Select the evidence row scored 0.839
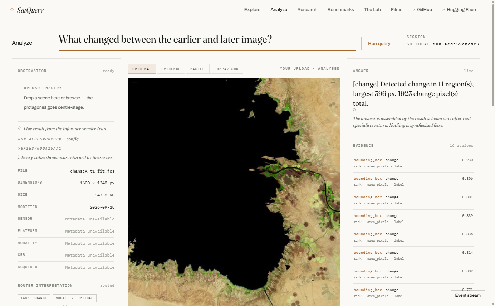The image size is (495, 306). click(x=413, y=219)
